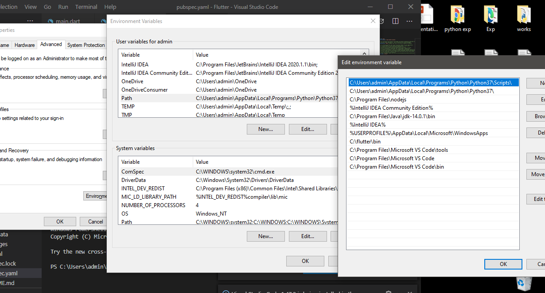Select the C:\flutter\bin path entry

point(433,142)
